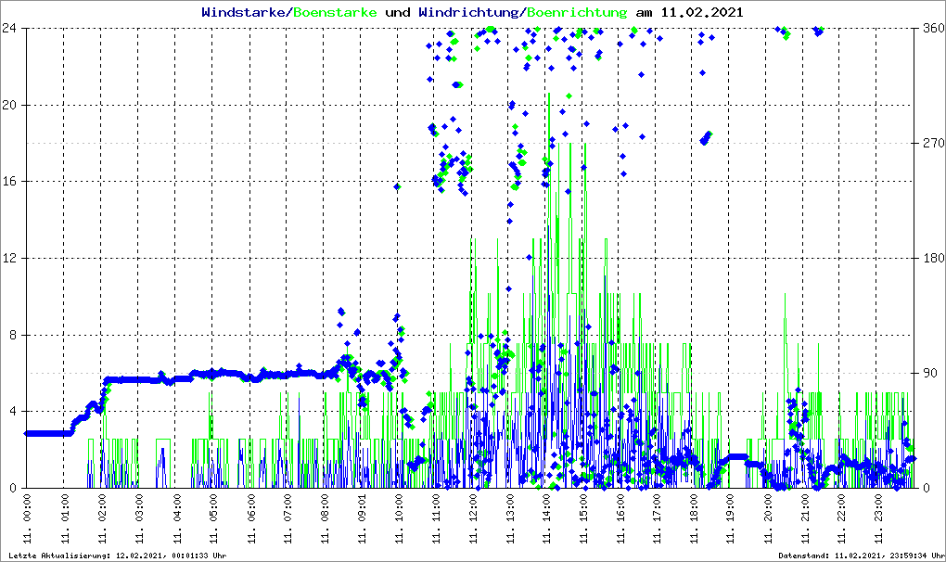Click the time label '11. 15:00'
This screenshot has height=562, width=946.
pyautogui.click(x=583, y=518)
